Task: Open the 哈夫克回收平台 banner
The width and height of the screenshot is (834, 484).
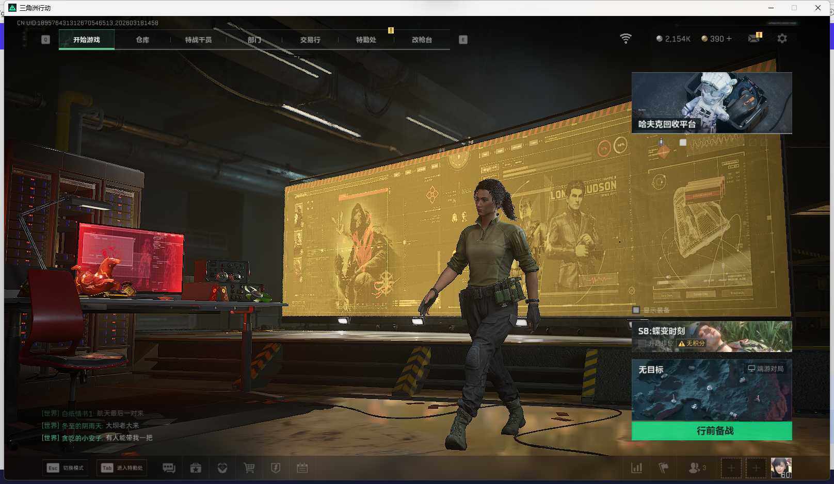Action: click(712, 103)
